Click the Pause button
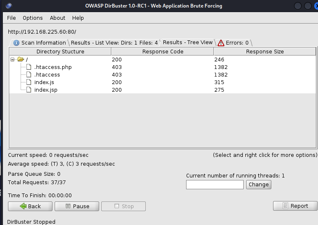The width and height of the screenshot is (318, 225). pos(77,206)
